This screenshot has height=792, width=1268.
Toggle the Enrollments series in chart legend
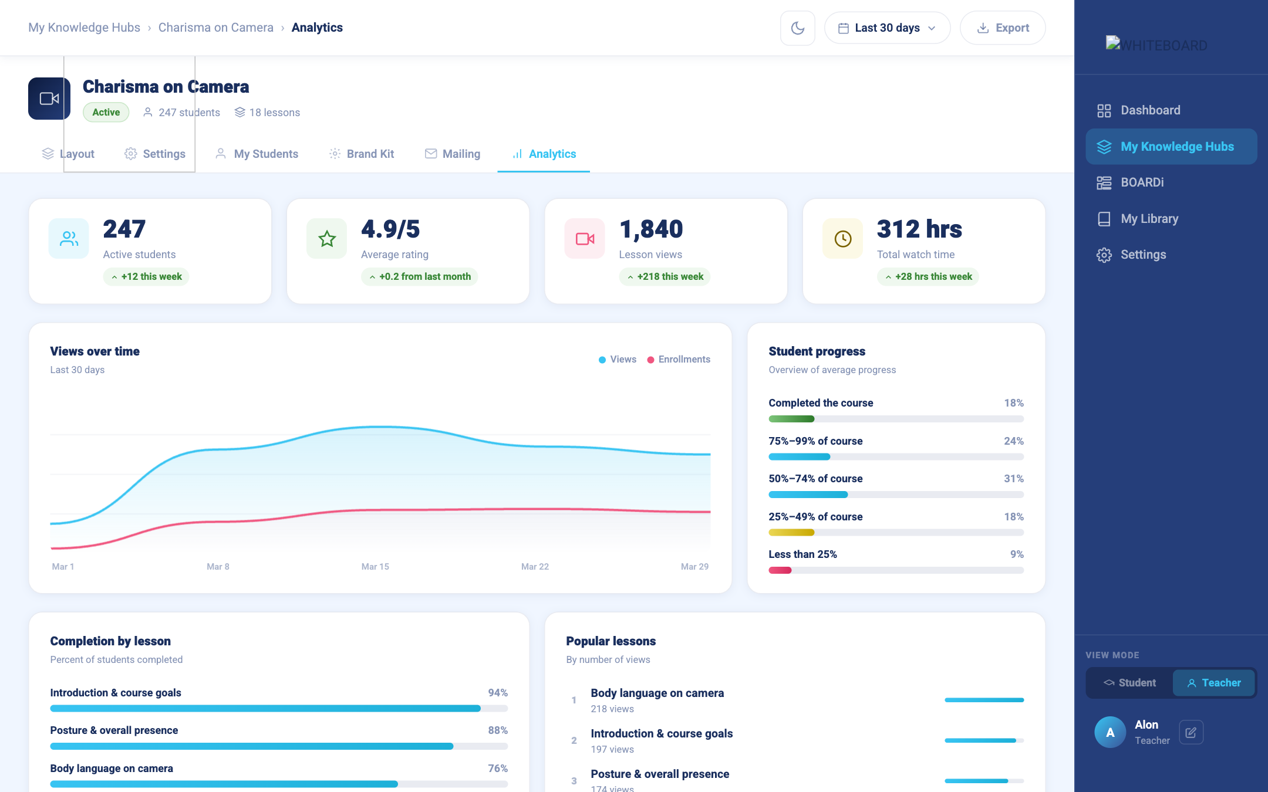pos(679,360)
